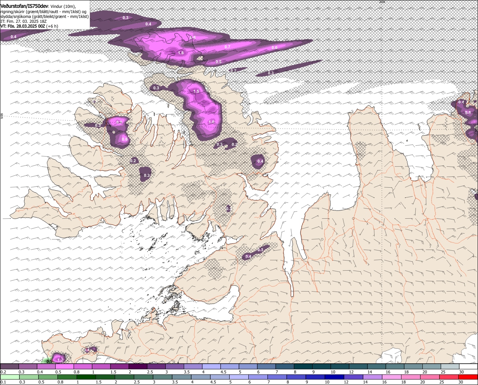The image size is (478, 385).
Task: Click the Veðurstofan/IS750dev title text
Action: 24,6
